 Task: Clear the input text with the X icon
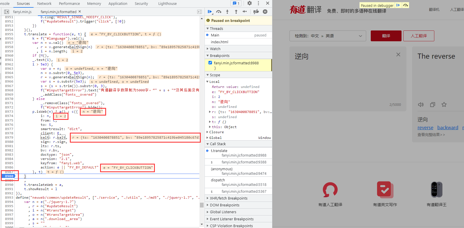tap(398, 55)
